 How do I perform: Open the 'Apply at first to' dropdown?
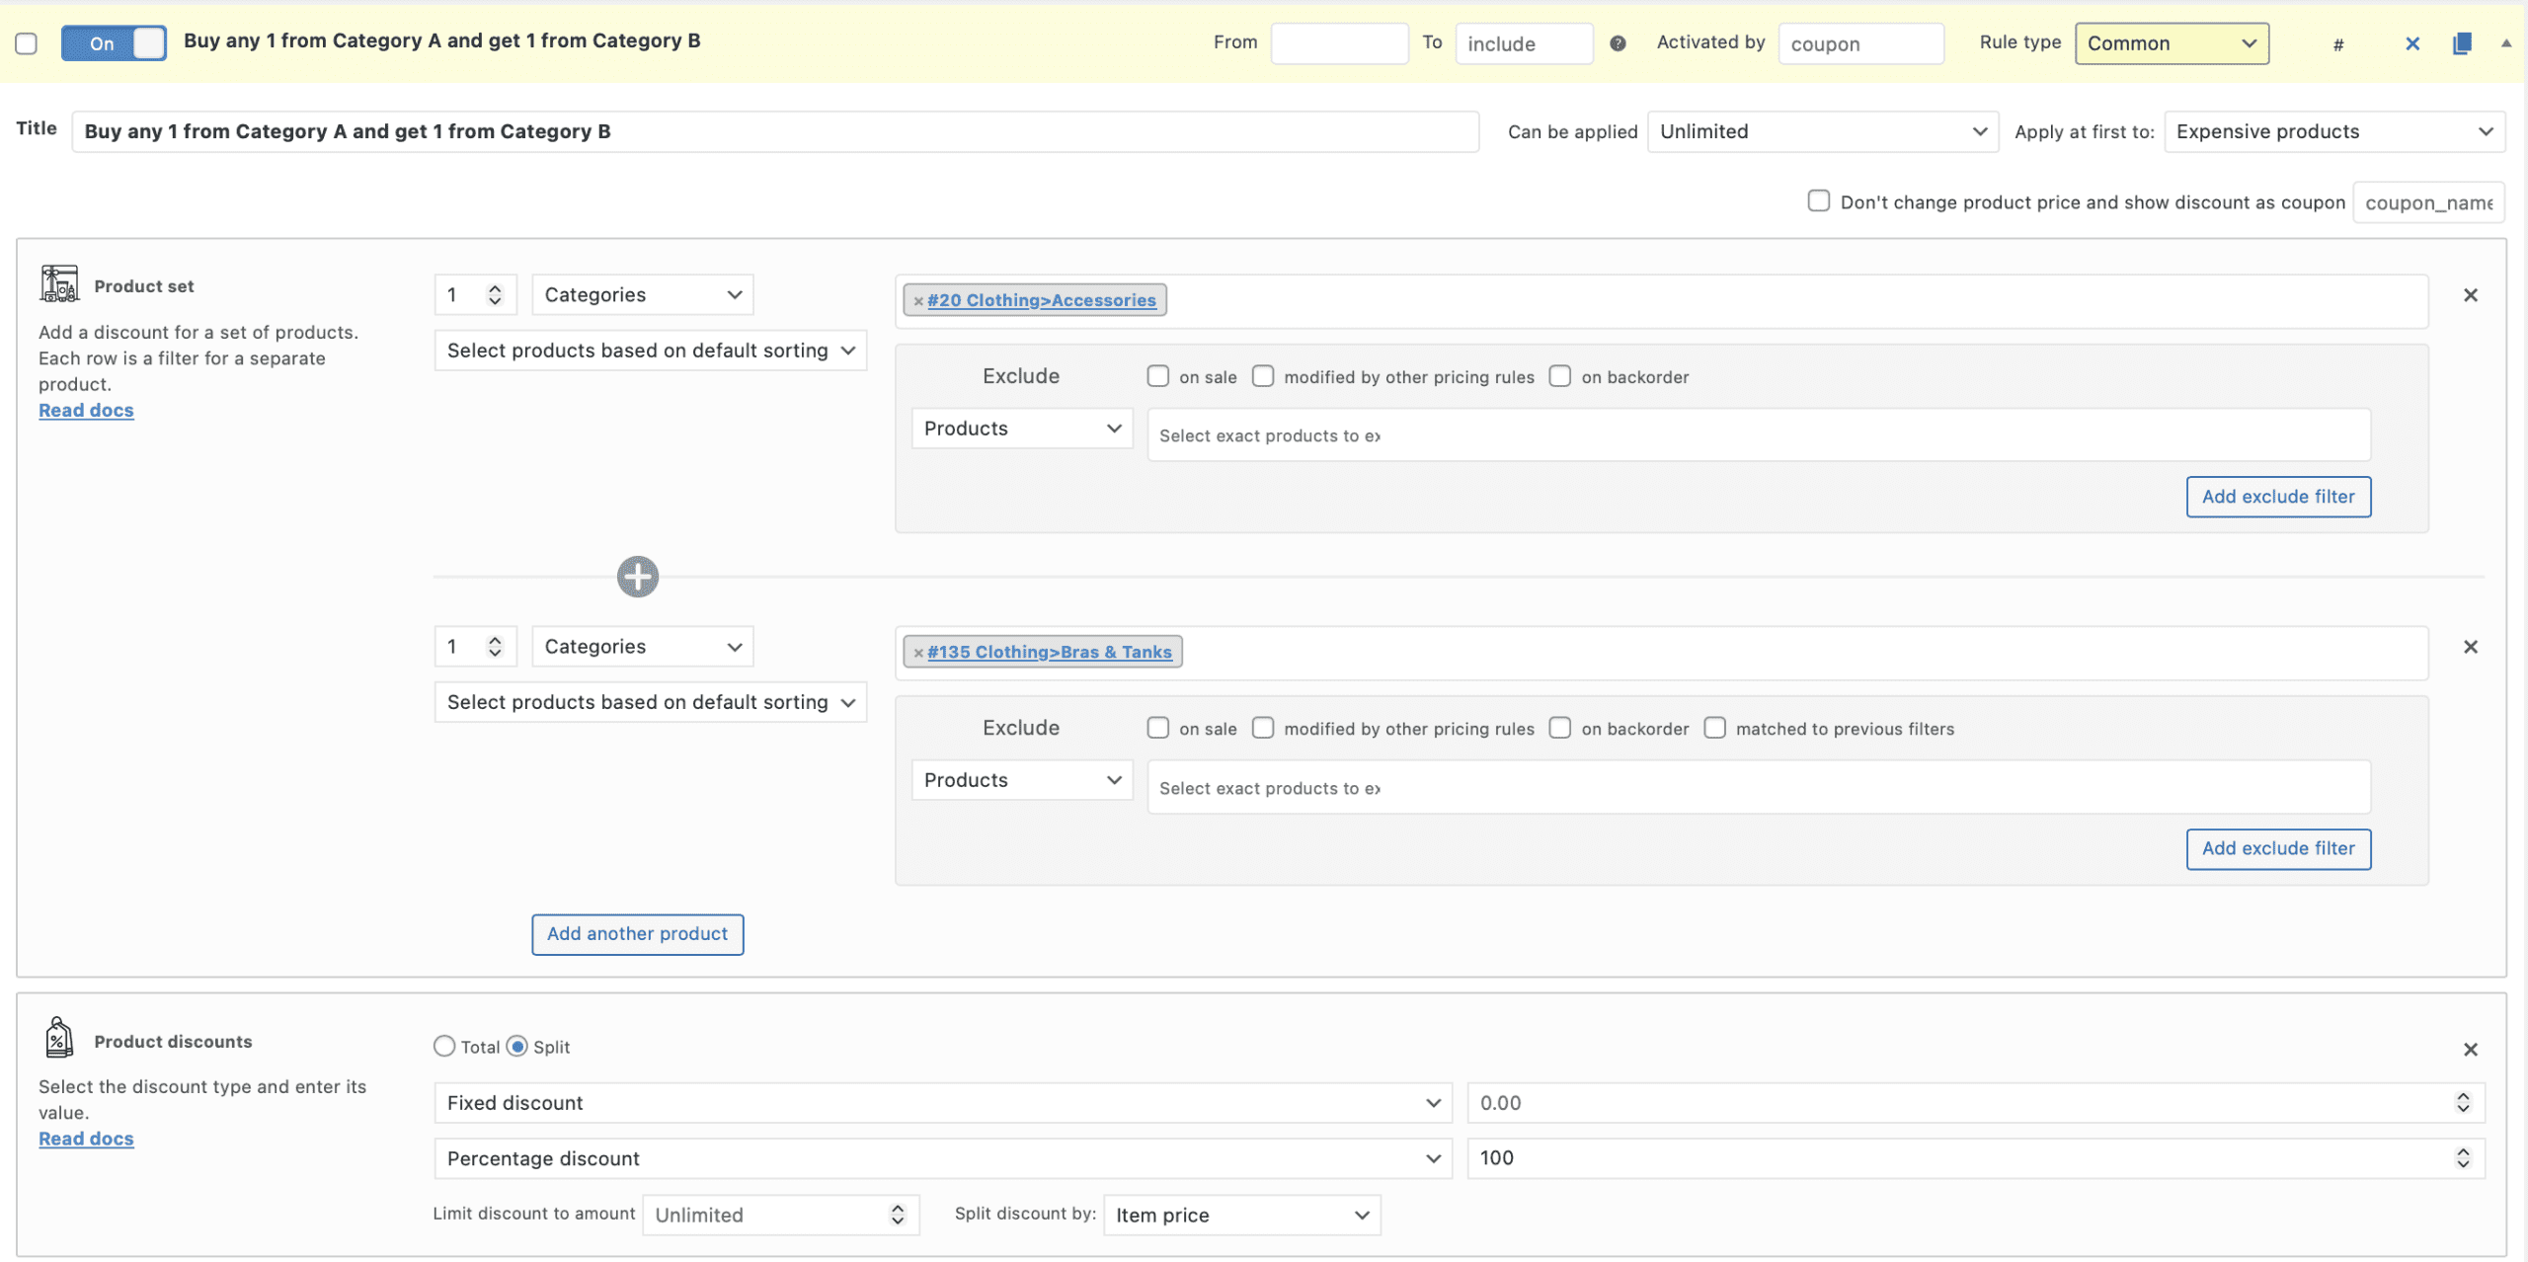pyautogui.click(x=2333, y=131)
